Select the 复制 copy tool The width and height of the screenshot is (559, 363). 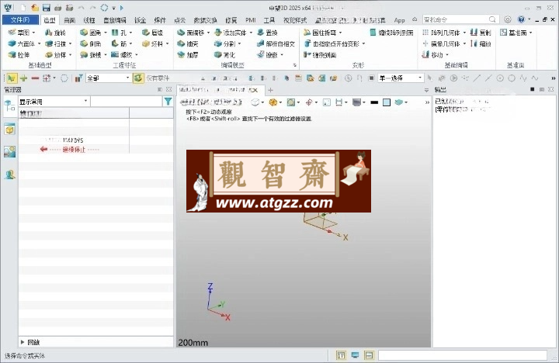tap(481, 33)
